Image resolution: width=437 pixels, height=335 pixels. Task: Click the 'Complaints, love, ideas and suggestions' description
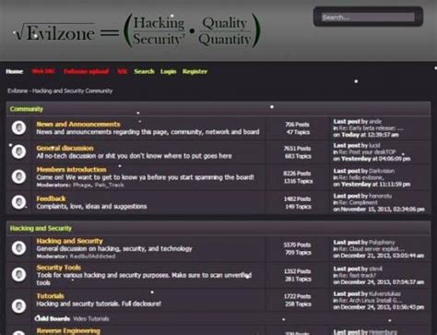(x=91, y=207)
